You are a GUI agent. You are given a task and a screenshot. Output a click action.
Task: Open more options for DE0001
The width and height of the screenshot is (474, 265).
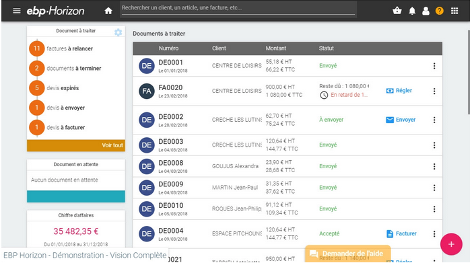[434, 66]
